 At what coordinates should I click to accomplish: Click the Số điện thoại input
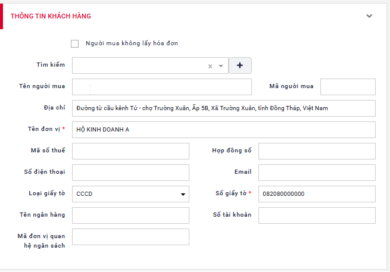coord(130,173)
